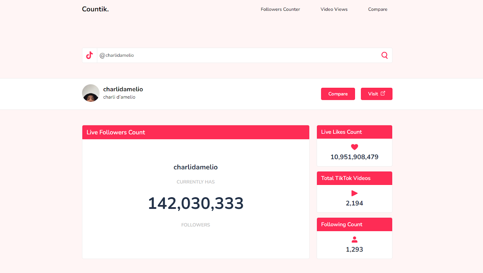This screenshot has height=273, width=483.
Task: Click the play icon under Total TikTok Videos
Action: tap(355, 193)
